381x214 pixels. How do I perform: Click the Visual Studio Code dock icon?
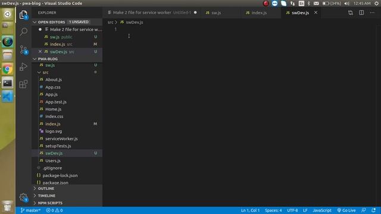coord(8,96)
